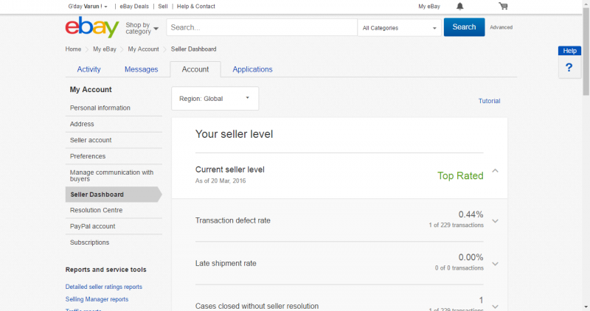Click '0 of 0 transactions' text
Viewport: 590px width, 311px height.
coord(459,268)
